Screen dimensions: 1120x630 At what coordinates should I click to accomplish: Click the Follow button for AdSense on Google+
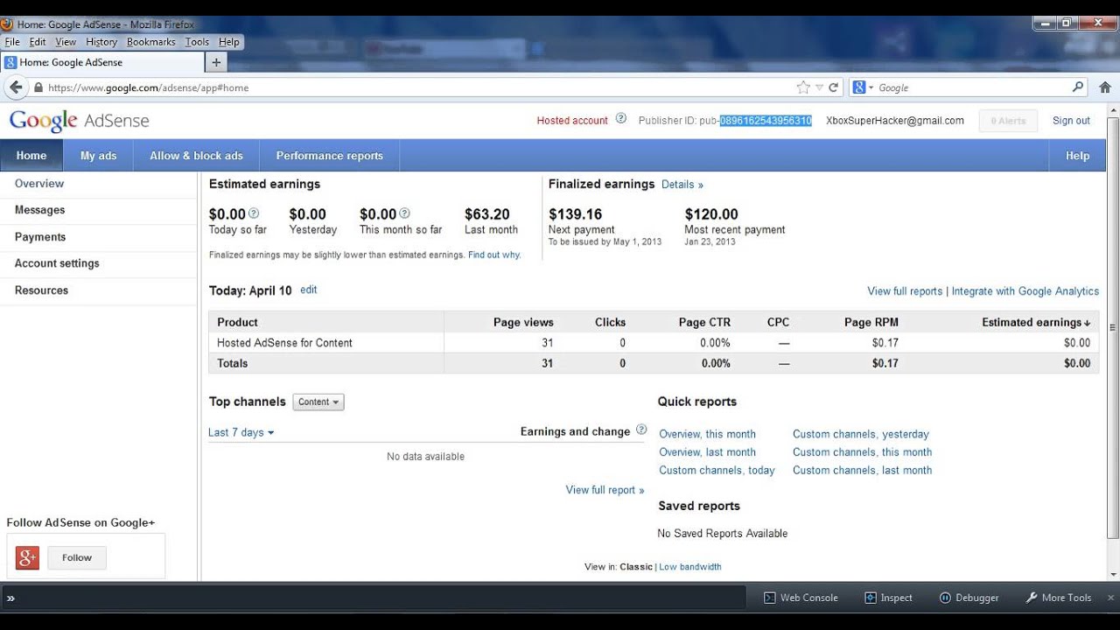click(77, 557)
